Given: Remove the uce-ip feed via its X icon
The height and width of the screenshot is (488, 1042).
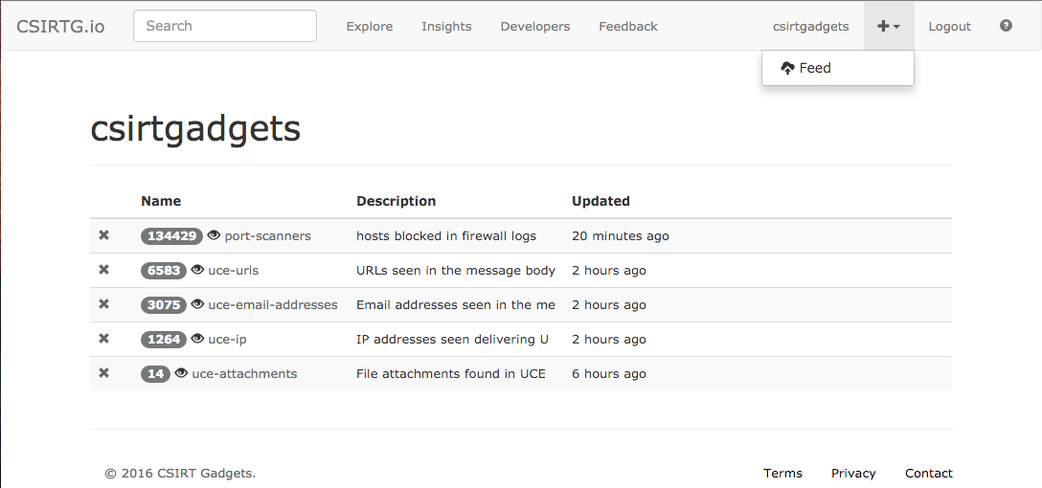Looking at the screenshot, I should (103, 340).
